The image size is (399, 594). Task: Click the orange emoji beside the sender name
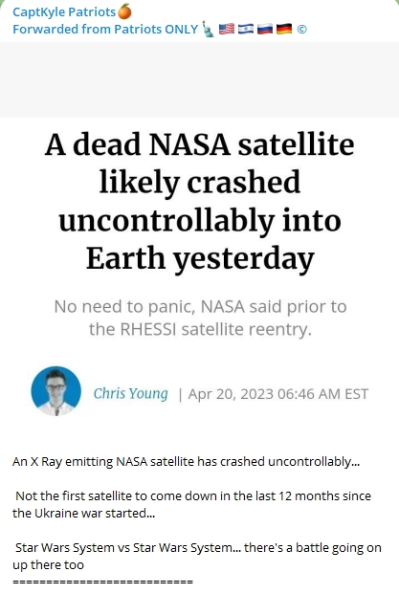[x=124, y=11]
